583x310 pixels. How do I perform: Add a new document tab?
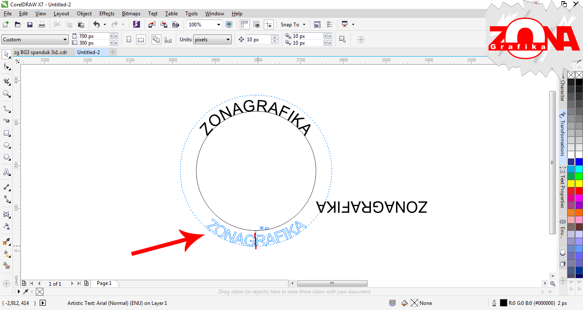113,52
